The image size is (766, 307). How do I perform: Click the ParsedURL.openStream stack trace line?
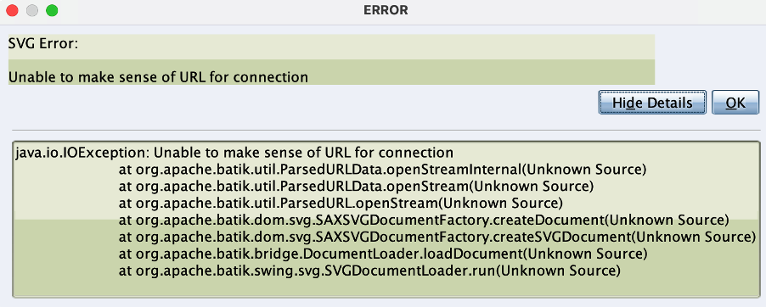341,203
